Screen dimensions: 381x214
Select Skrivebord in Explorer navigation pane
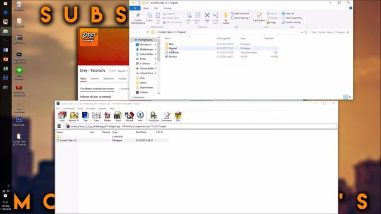coord(145,45)
